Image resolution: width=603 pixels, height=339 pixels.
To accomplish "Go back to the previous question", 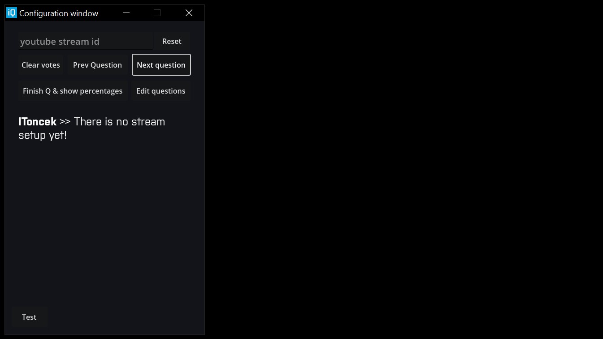I will coord(97,64).
